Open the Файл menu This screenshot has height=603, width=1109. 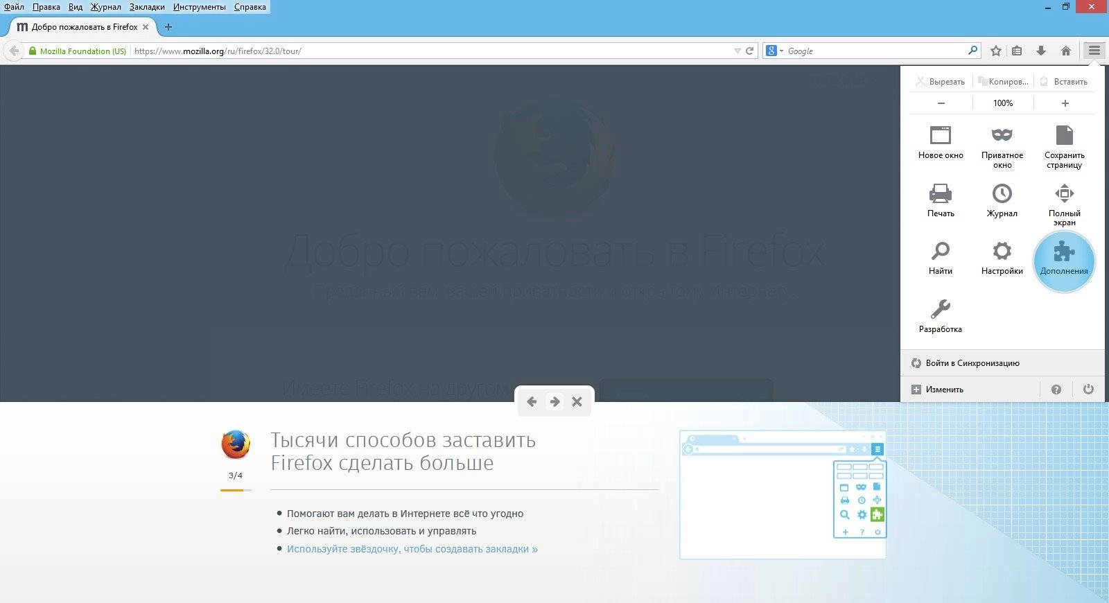14,7
